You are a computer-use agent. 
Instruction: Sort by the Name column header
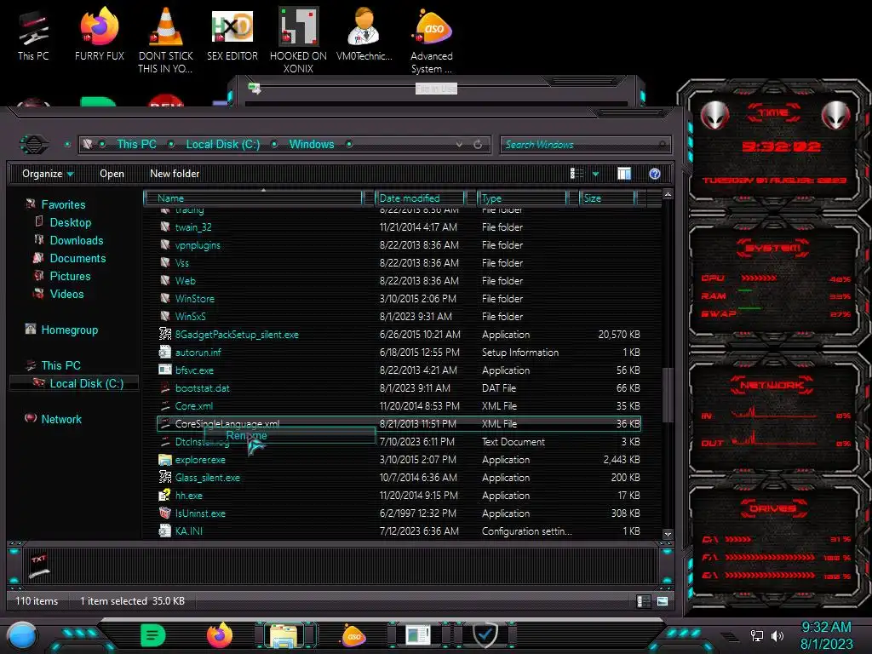(253, 198)
